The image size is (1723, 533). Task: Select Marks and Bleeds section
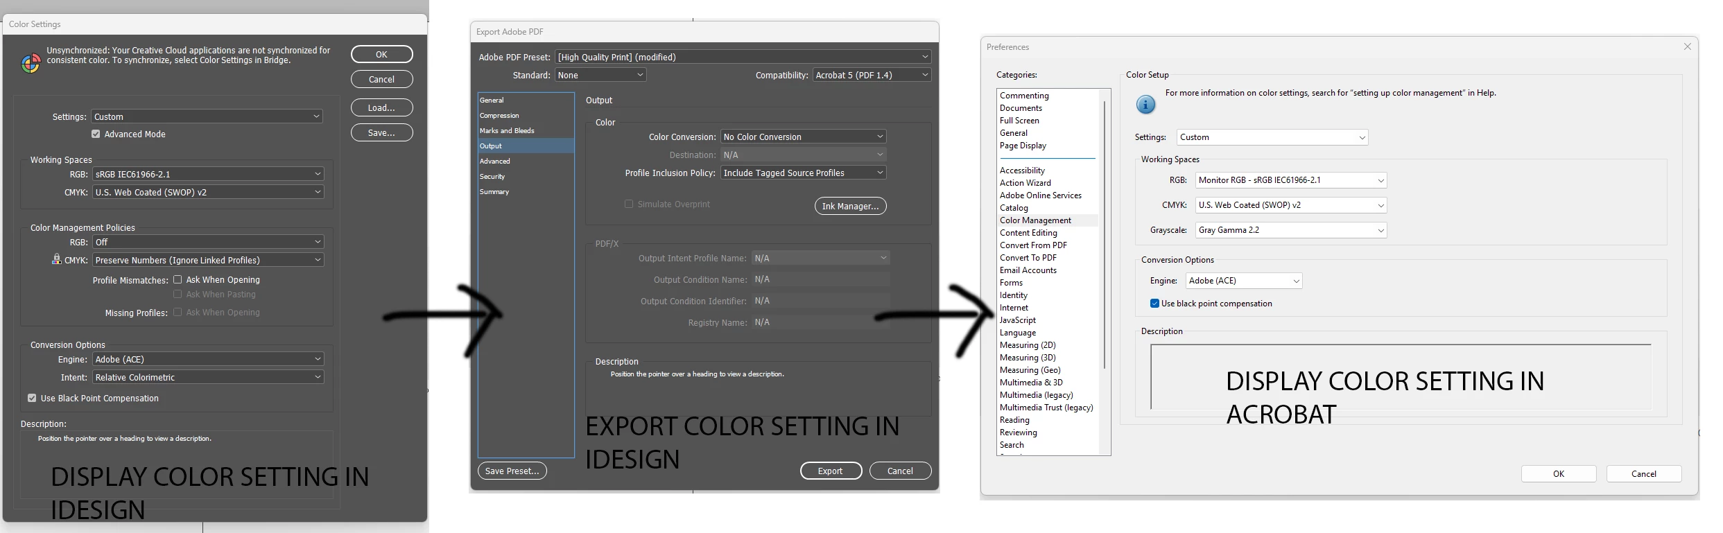pyautogui.click(x=526, y=130)
